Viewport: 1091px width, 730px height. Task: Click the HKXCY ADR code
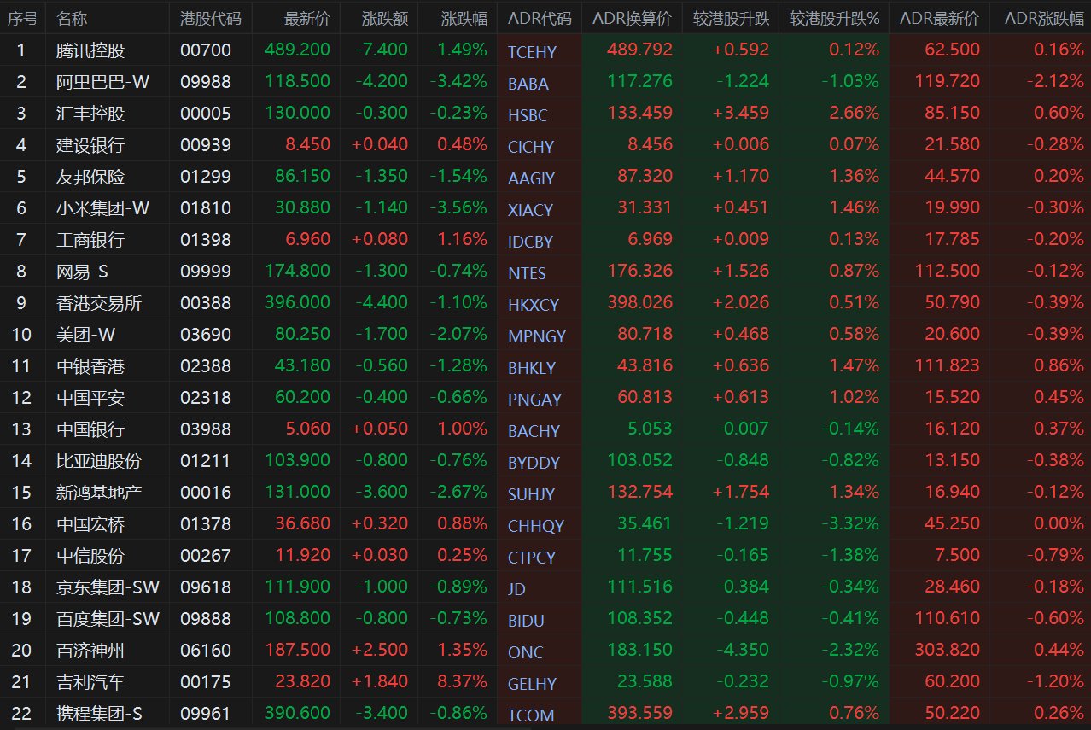click(534, 305)
